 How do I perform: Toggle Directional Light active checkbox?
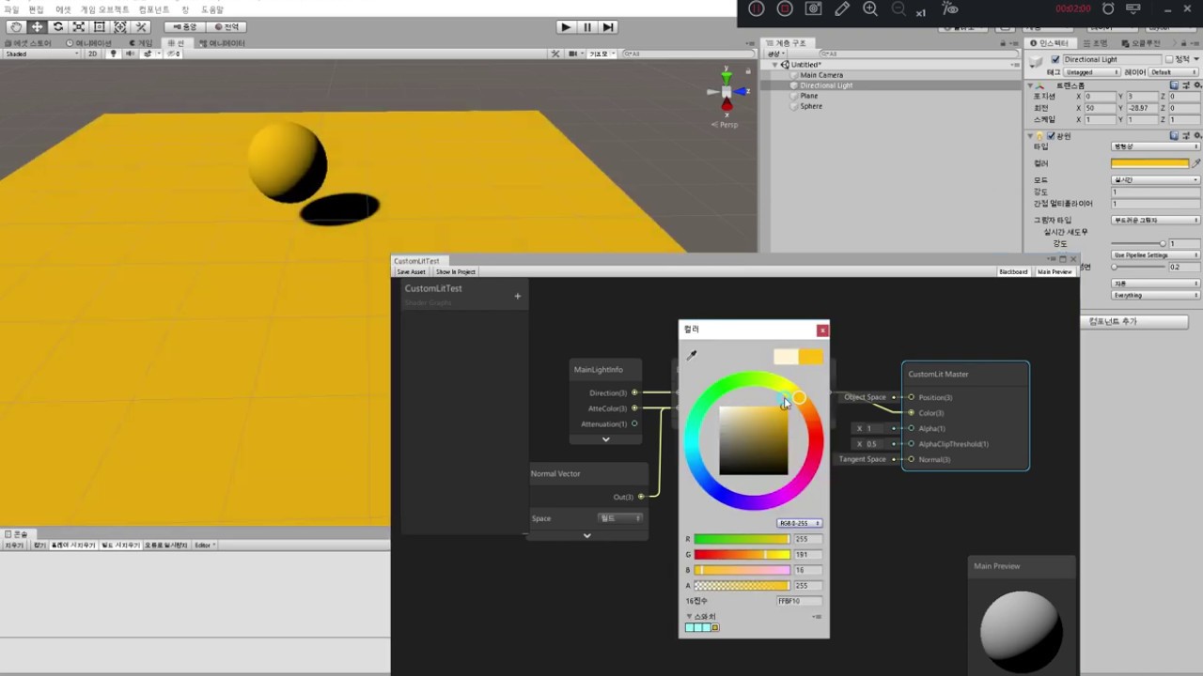(x=1055, y=59)
